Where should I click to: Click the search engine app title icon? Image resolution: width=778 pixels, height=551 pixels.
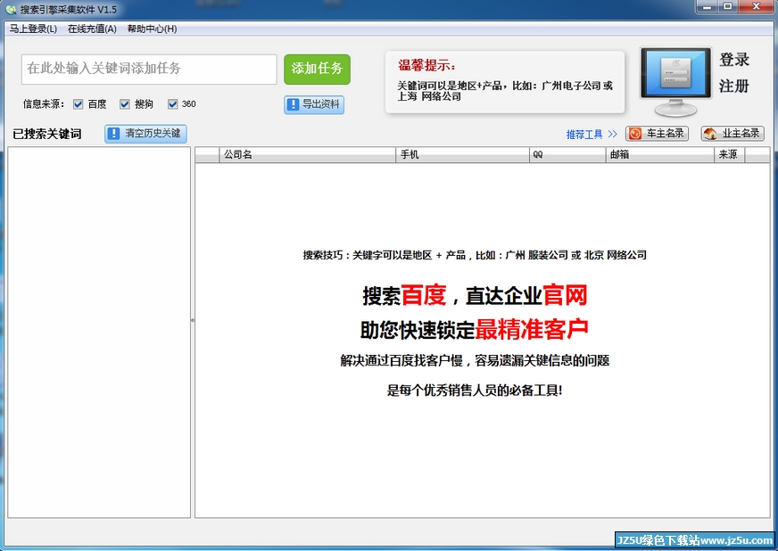point(11,10)
